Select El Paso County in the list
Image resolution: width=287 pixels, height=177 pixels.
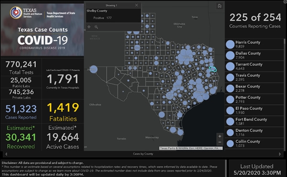click(254, 110)
